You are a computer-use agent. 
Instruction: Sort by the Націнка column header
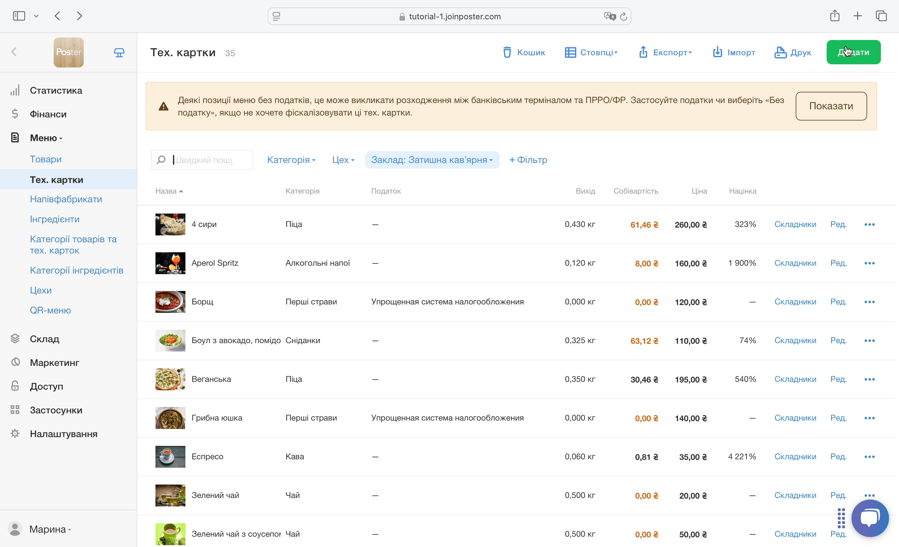[x=743, y=191]
